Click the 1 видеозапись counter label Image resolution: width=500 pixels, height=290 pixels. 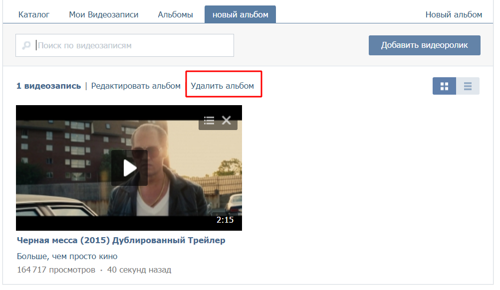click(48, 86)
